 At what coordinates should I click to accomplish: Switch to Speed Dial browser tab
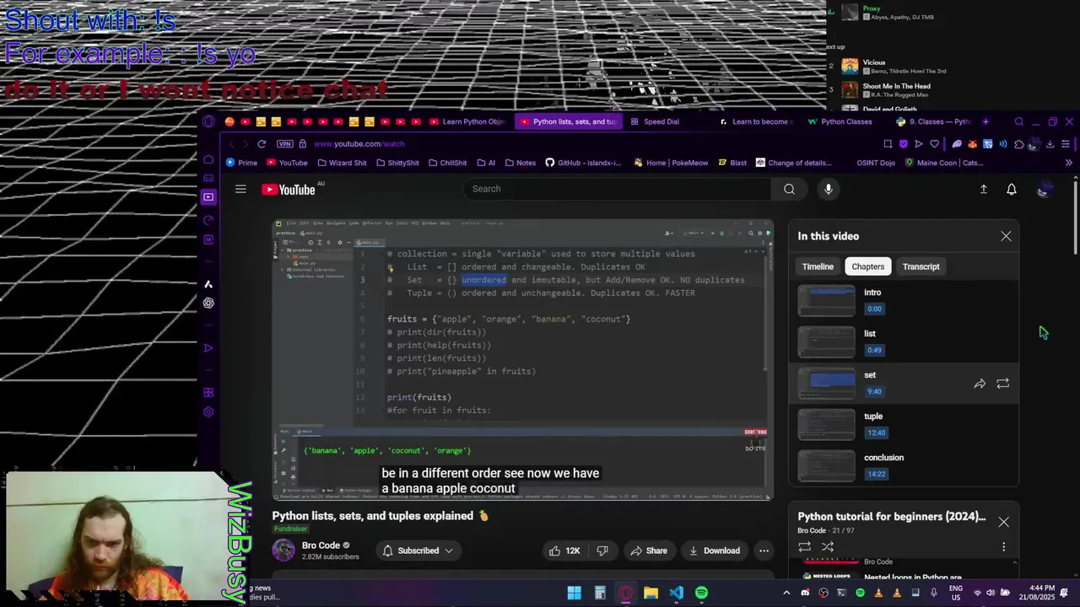pos(655,121)
